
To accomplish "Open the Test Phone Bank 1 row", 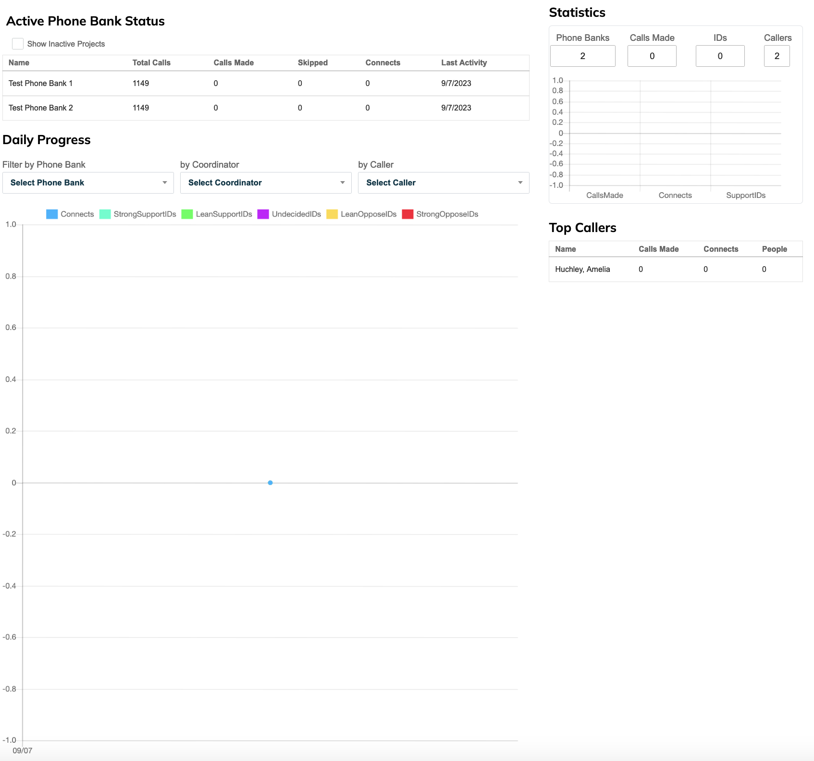I will 266,84.
